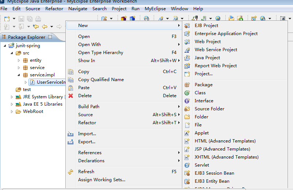The image size is (293, 190).
Task: Click the Source Folder icon
Action: [x=187, y=109]
